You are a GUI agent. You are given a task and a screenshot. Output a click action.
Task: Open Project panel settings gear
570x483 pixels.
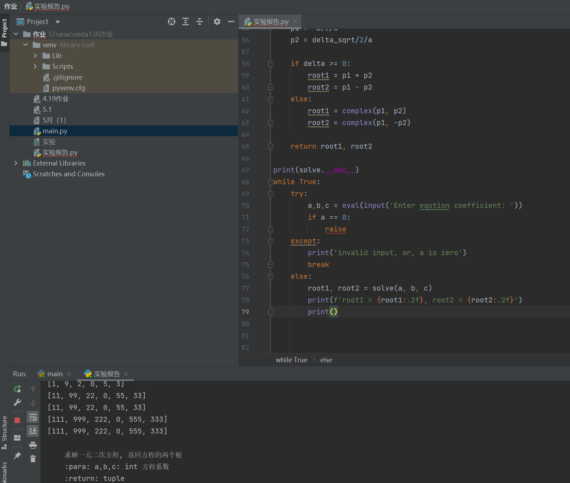(217, 21)
